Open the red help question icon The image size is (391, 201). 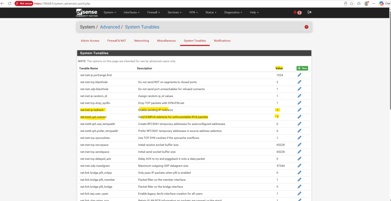[306, 27]
